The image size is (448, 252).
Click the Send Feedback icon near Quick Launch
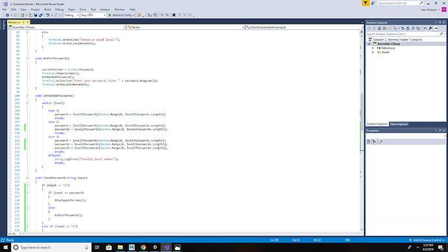click(x=373, y=3)
